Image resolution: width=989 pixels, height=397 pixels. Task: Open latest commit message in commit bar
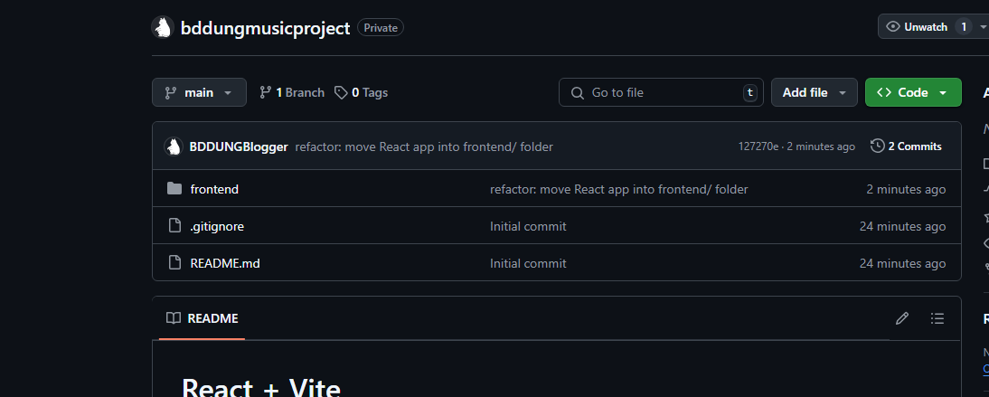tap(424, 147)
